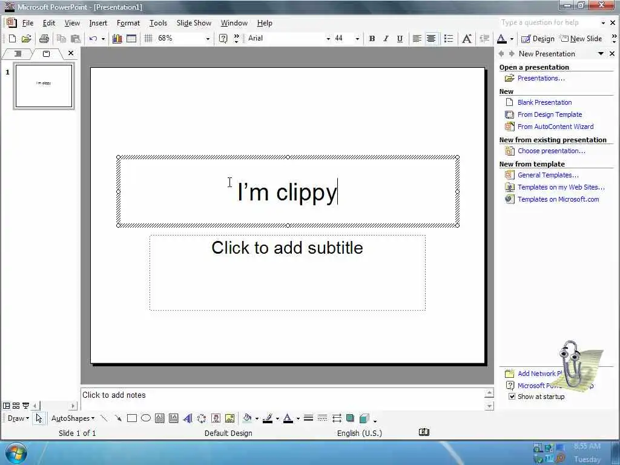Select the Rectangle drawing tool
Screen dimensions: 620x465
(x=131, y=418)
